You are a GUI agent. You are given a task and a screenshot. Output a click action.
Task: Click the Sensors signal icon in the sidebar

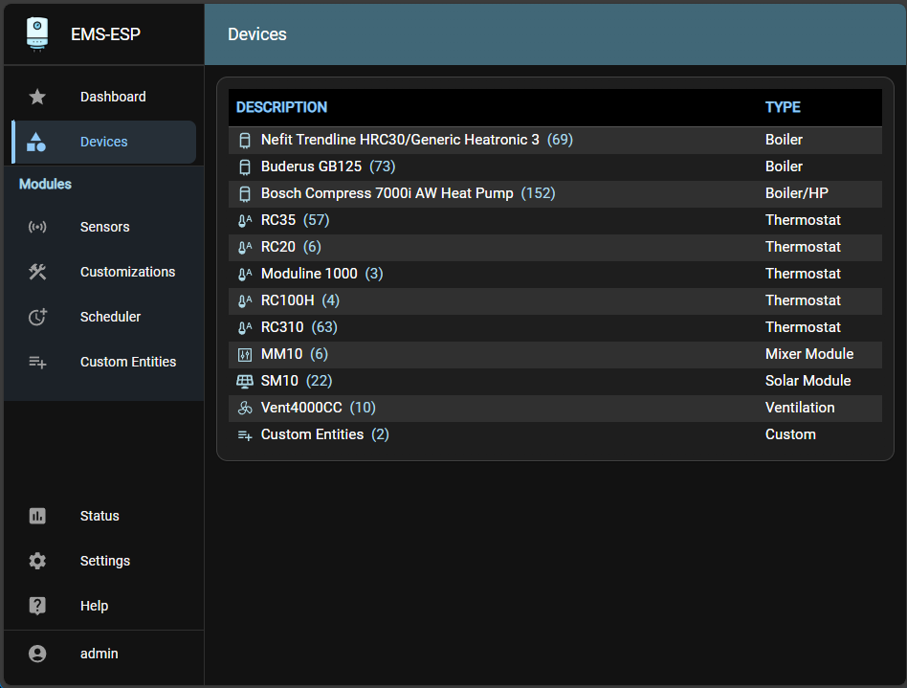pos(36,227)
